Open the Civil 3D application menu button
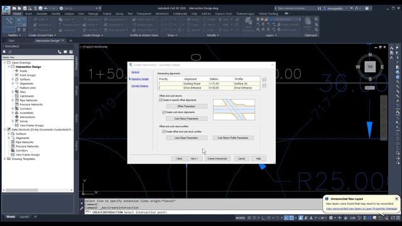 6,10
